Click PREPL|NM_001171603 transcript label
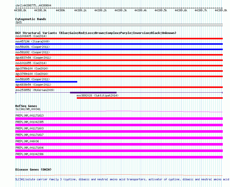This screenshot has width=230, height=187. (29, 128)
